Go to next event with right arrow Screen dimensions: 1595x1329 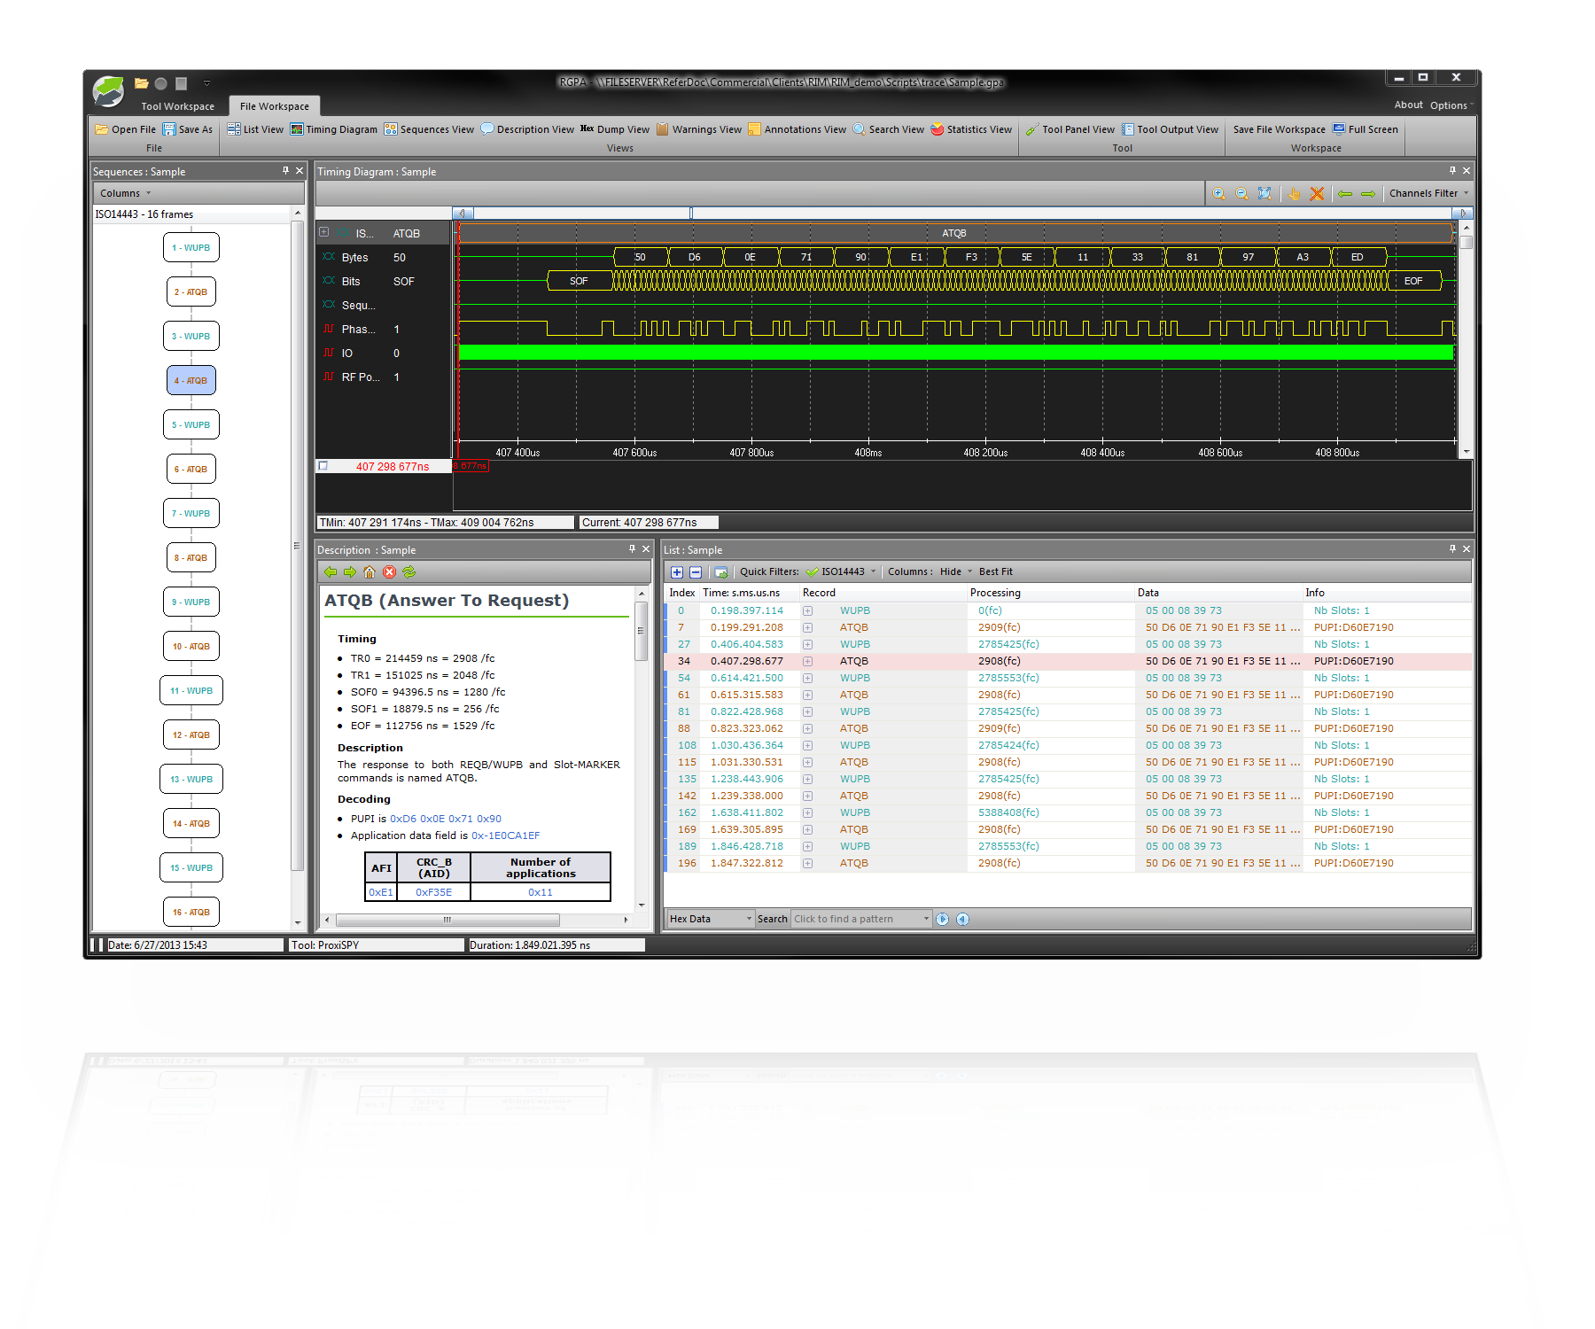coord(1368,193)
